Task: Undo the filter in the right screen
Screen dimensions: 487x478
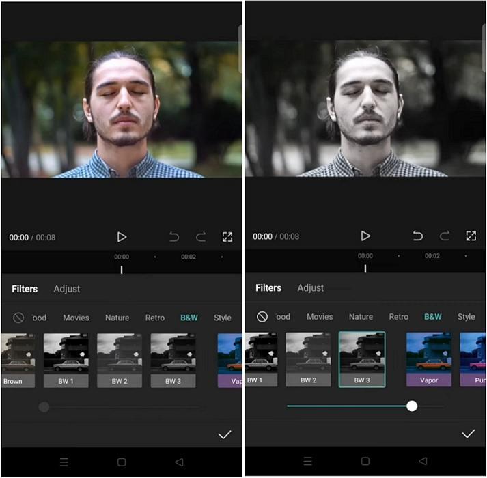Action: tap(417, 236)
